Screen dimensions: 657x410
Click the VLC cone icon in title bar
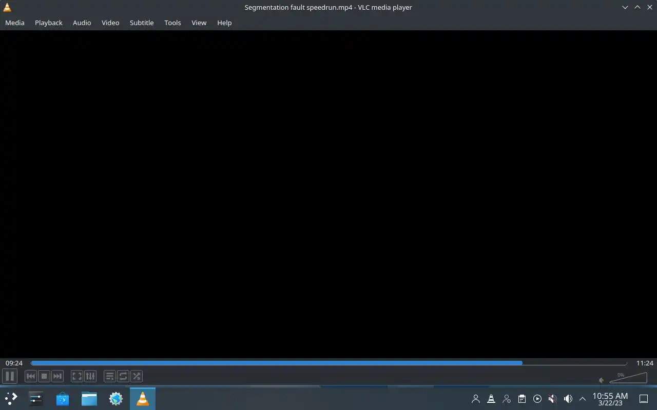tap(7, 7)
